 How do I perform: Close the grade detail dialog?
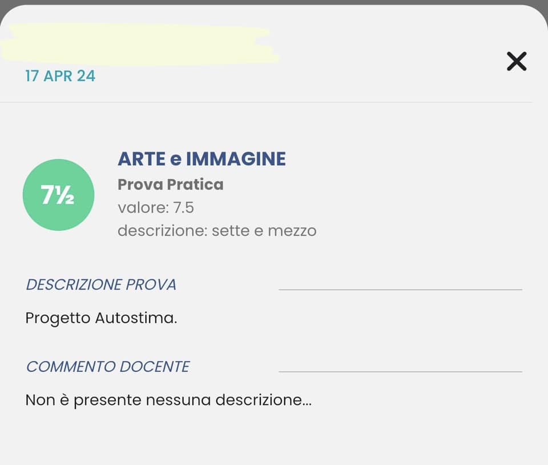pyautogui.click(x=517, y=62)
